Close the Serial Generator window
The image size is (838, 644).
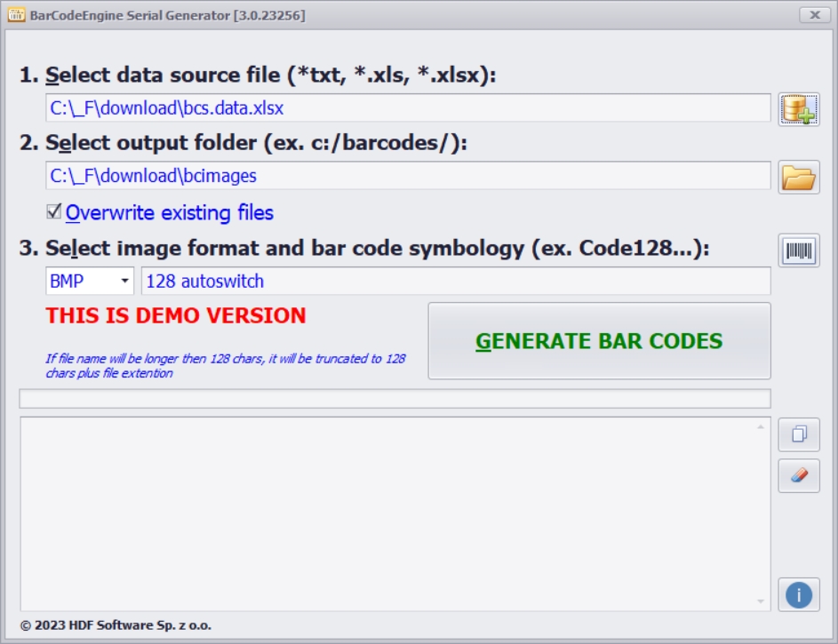813,15
